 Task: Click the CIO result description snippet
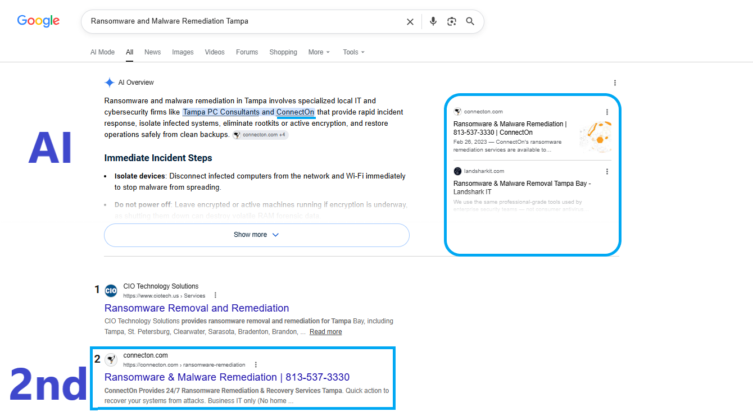coord(249,327)
